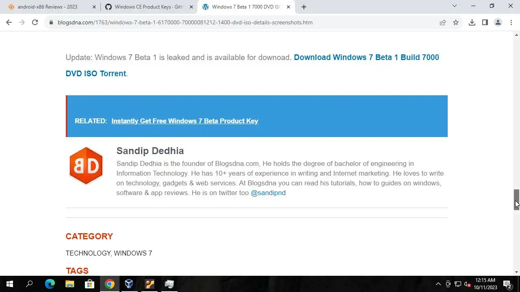Open taskbar search
Viewport: 520px width, 292px height.
(x=29, y=284)
